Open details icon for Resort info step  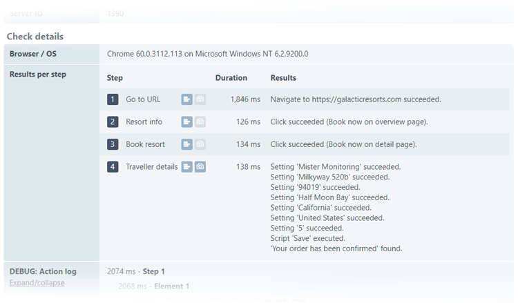click(x=186, y=121)
